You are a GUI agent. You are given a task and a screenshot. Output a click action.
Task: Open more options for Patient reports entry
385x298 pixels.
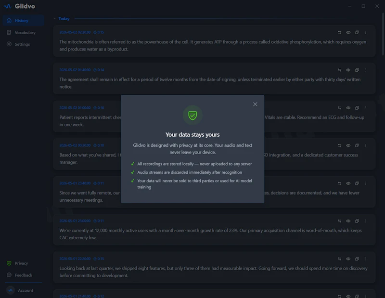click(x=366, y=108)
